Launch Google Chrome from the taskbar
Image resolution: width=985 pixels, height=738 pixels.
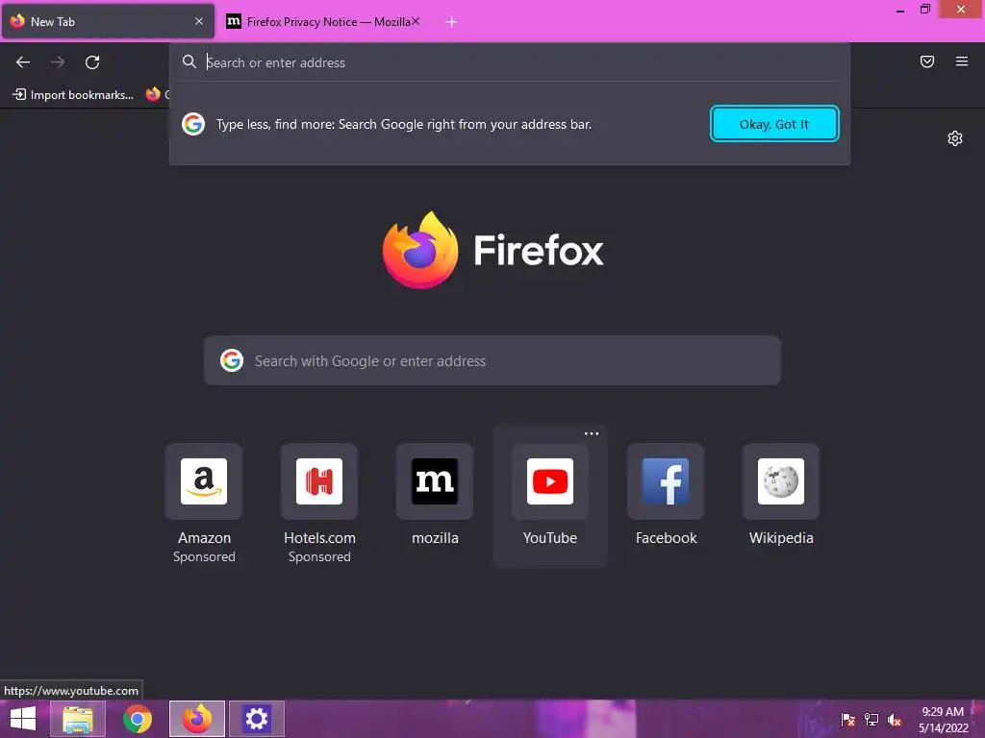pos(138,719)
